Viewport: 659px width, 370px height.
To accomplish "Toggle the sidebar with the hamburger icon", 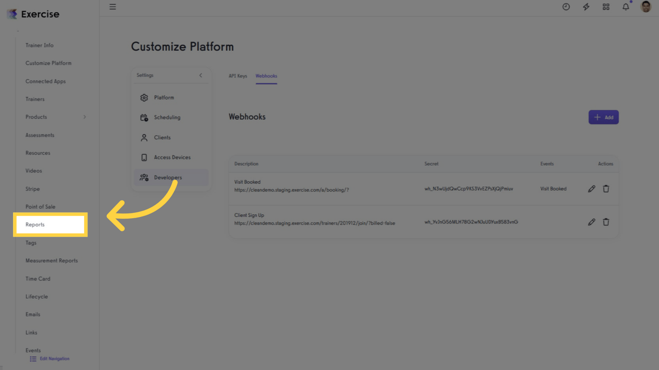I will 112,7.
